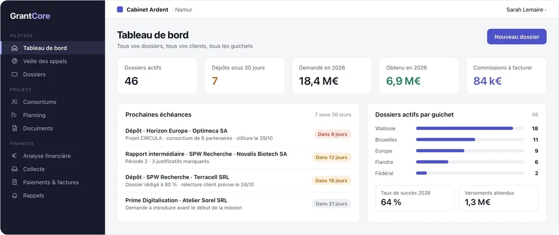This screenshot has width=559, height=235.
Task: Open the Sarah Lemaire user menu
Action: (x=526, y=10)
